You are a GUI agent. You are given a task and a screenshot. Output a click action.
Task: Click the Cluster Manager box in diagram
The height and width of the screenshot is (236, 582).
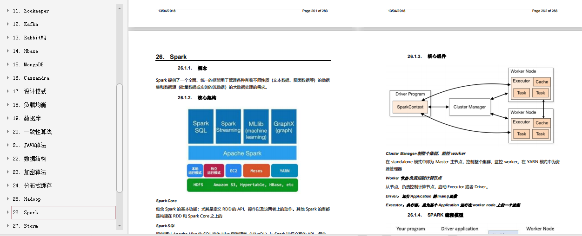pos(469,107)
